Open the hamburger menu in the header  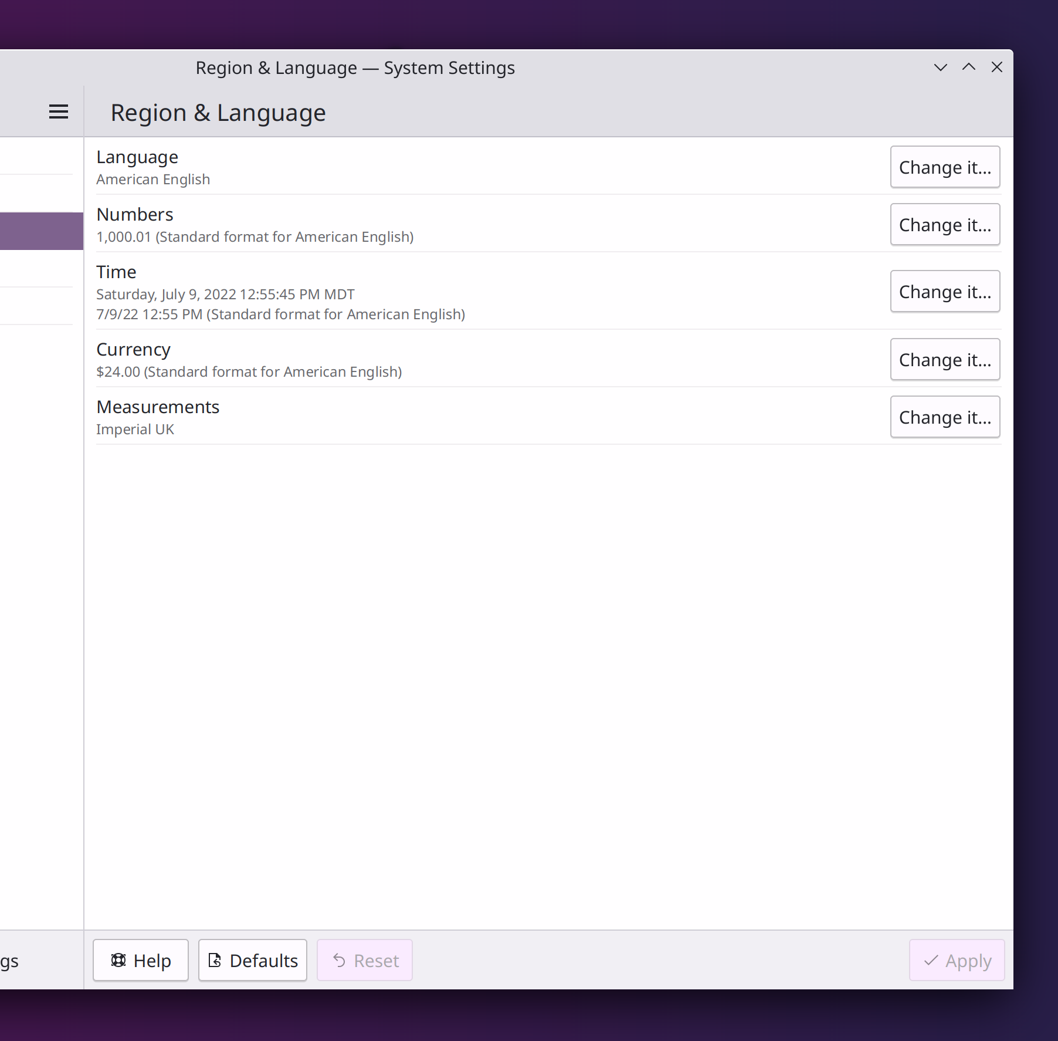58,111
